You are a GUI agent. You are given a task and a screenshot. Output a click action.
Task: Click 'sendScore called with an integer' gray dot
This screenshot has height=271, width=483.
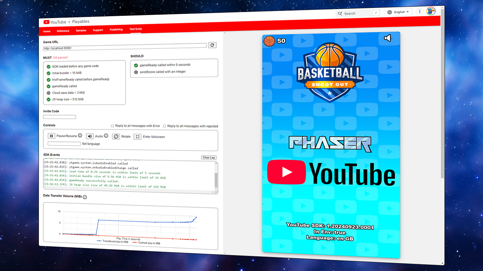(x=136, y=72)
